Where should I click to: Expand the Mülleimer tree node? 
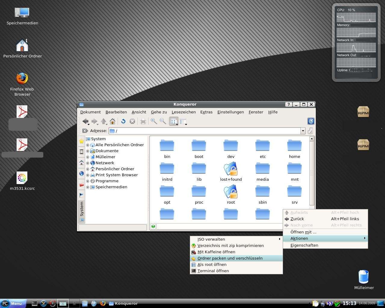coord(88,157)
